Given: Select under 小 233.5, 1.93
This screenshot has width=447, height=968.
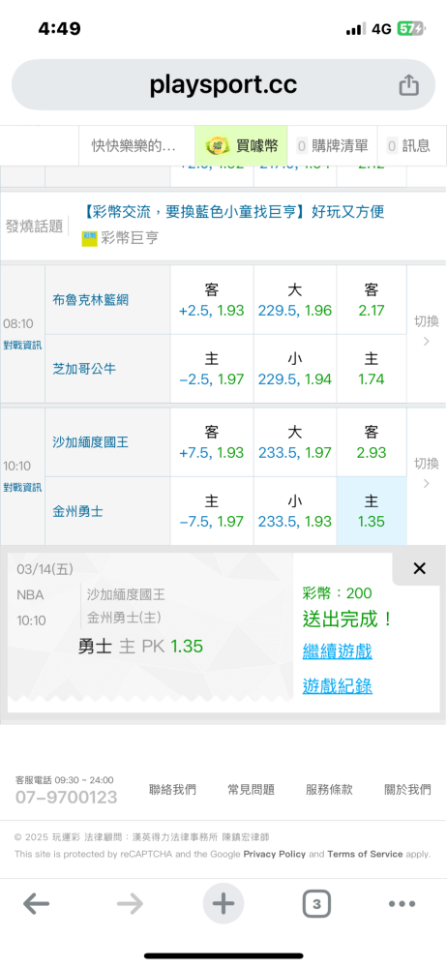Looking at the screenshot, I should pyautogui.click(x=295, y=511).
